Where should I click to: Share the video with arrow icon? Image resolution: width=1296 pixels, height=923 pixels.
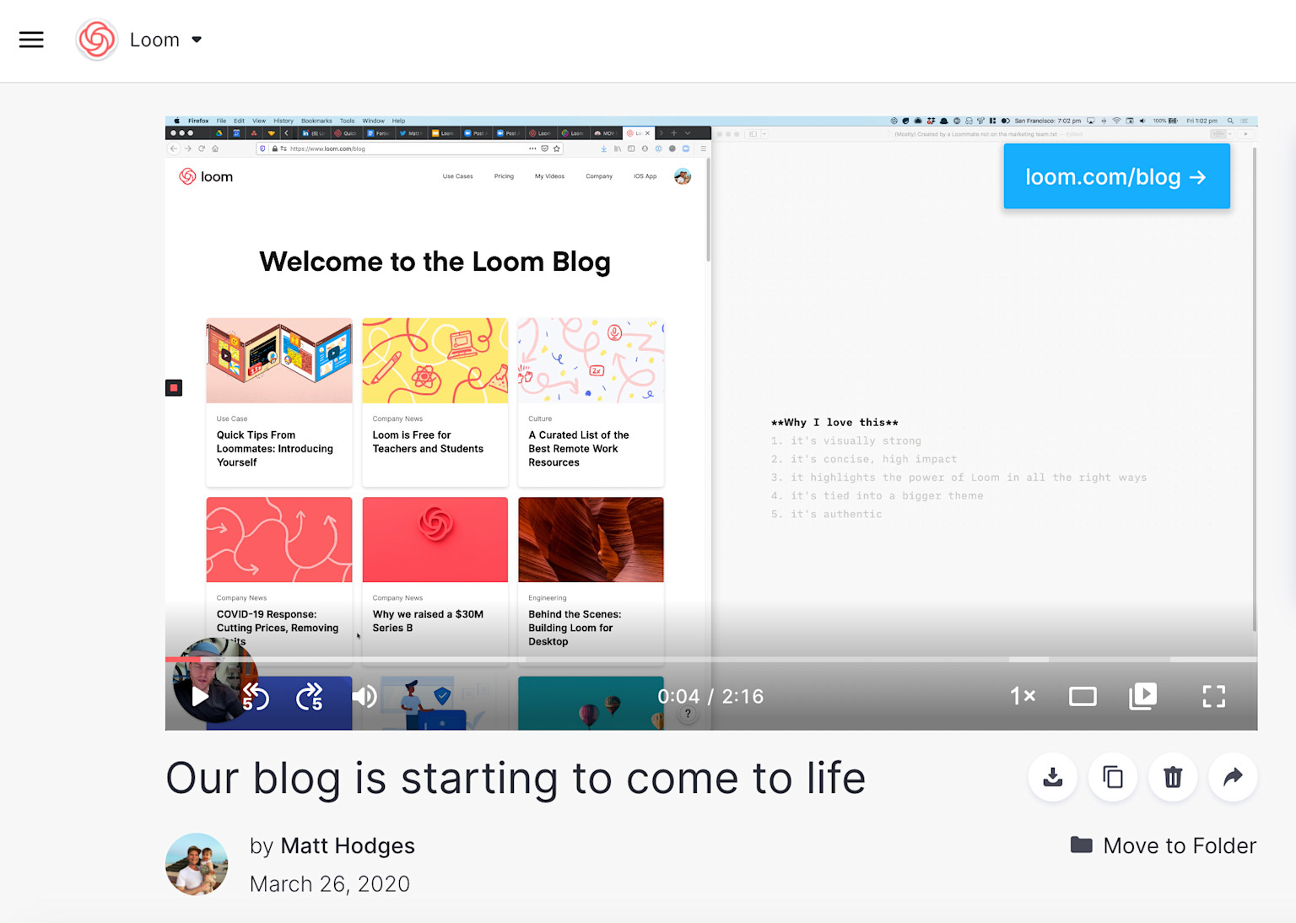point(1233,777)
